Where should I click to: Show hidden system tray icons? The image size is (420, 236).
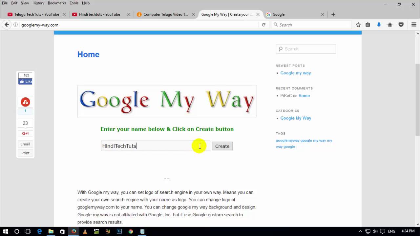click(x=360, y=231)
